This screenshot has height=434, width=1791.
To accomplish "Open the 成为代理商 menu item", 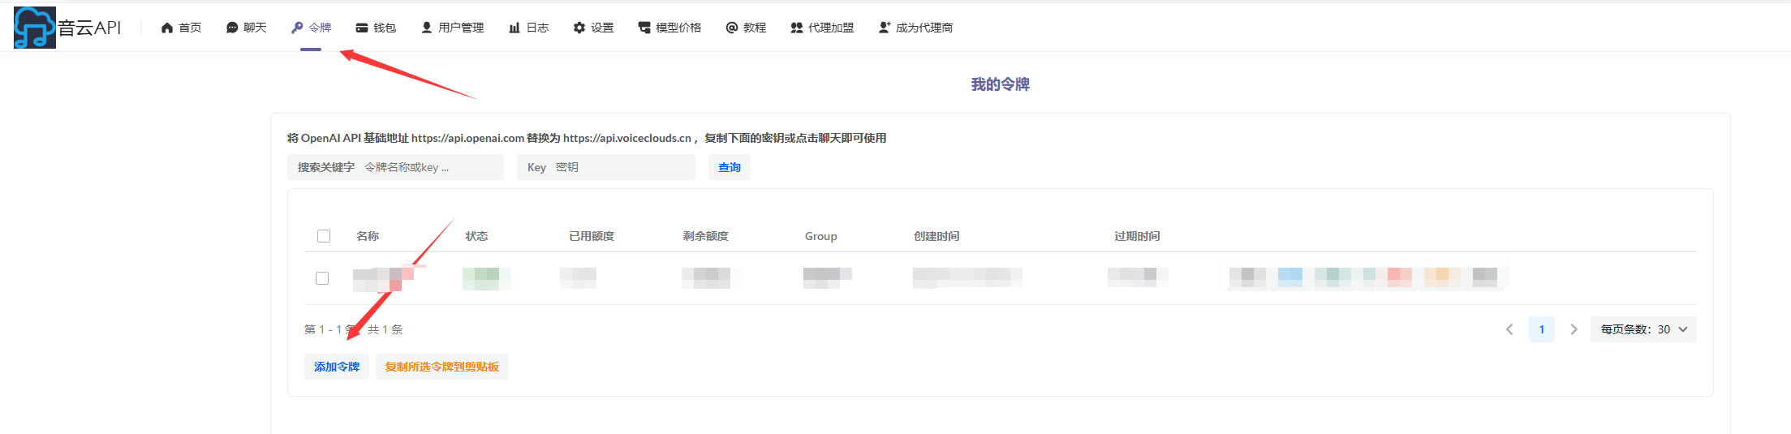I will 915,28.
